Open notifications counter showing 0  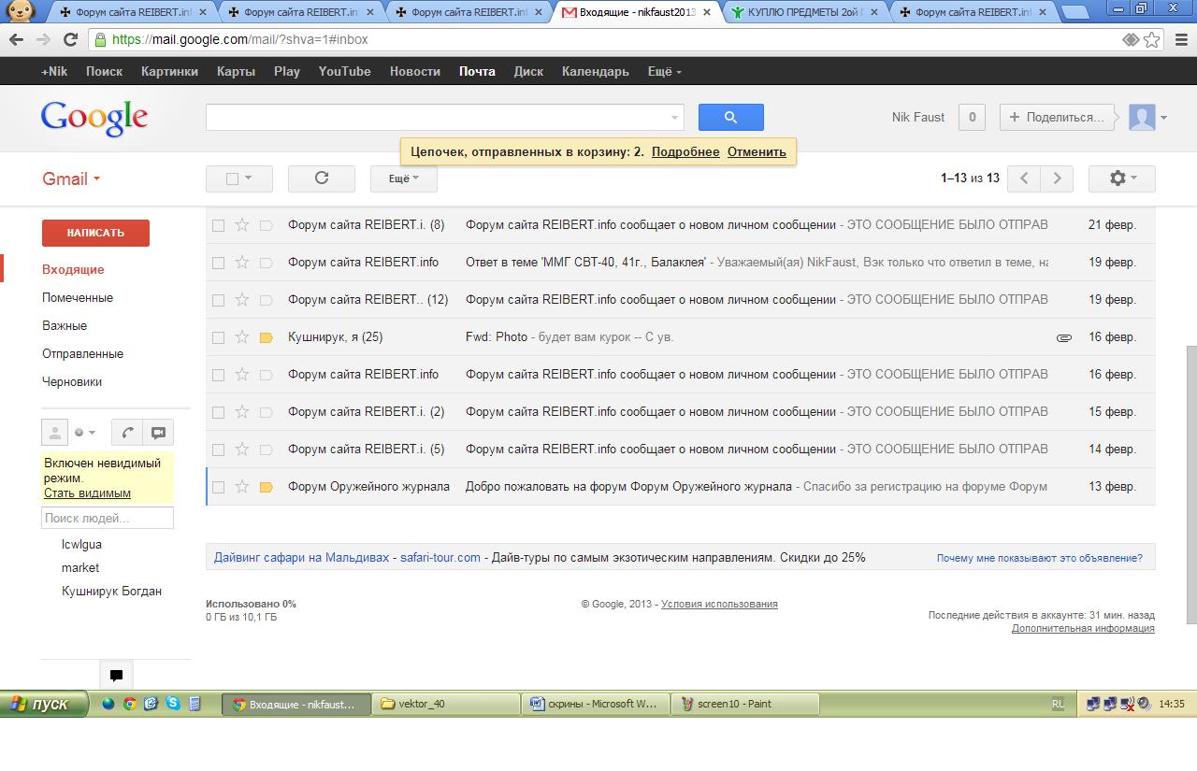tap(972, 117)
